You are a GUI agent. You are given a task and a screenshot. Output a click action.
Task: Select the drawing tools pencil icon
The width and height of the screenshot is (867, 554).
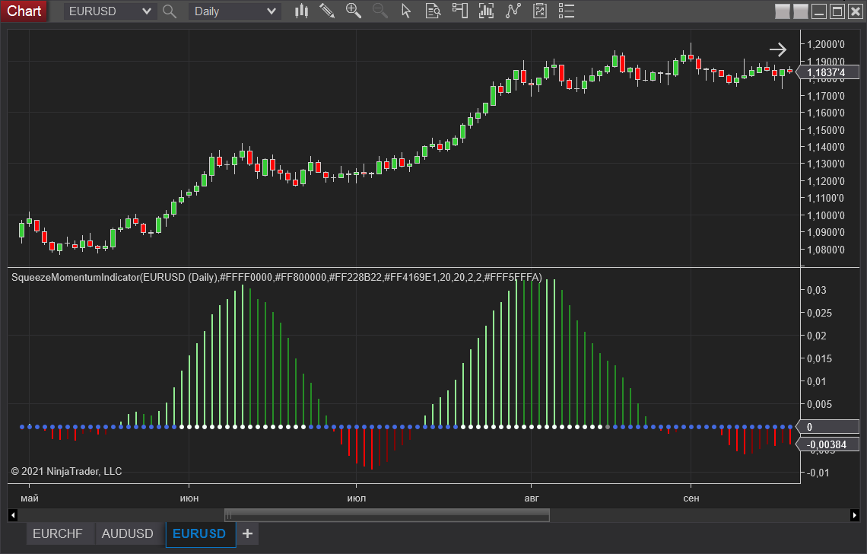[327, 11]
